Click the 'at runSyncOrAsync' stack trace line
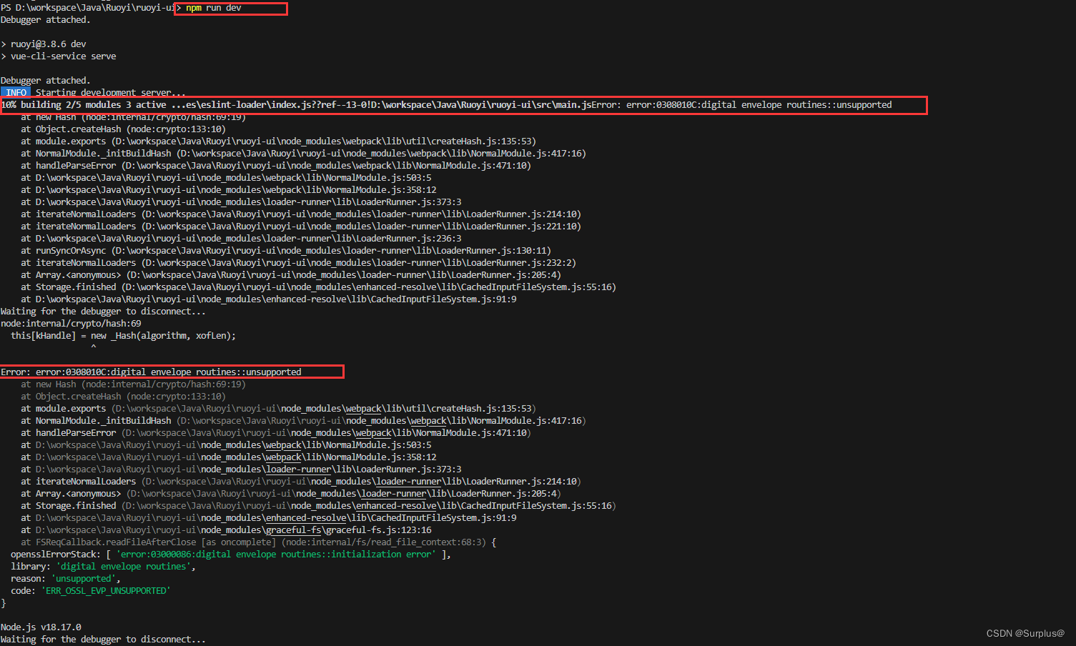This screenshot has width=1076, height=646. pyautogui.click(x=286, y=251)
